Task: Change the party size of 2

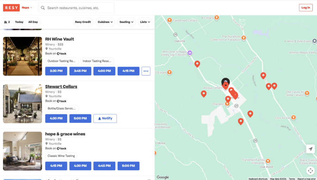Action: coord(7,22)
